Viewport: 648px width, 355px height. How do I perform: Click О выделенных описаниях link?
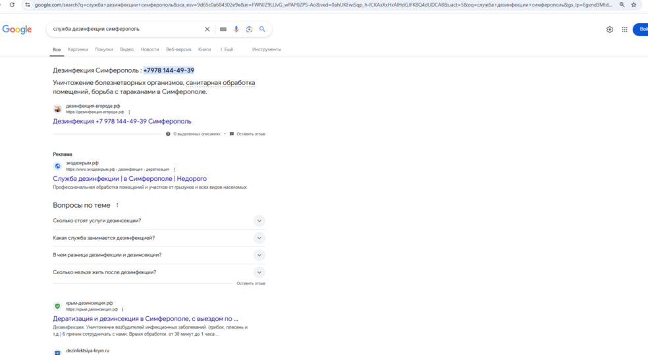[x=197, y=133]
